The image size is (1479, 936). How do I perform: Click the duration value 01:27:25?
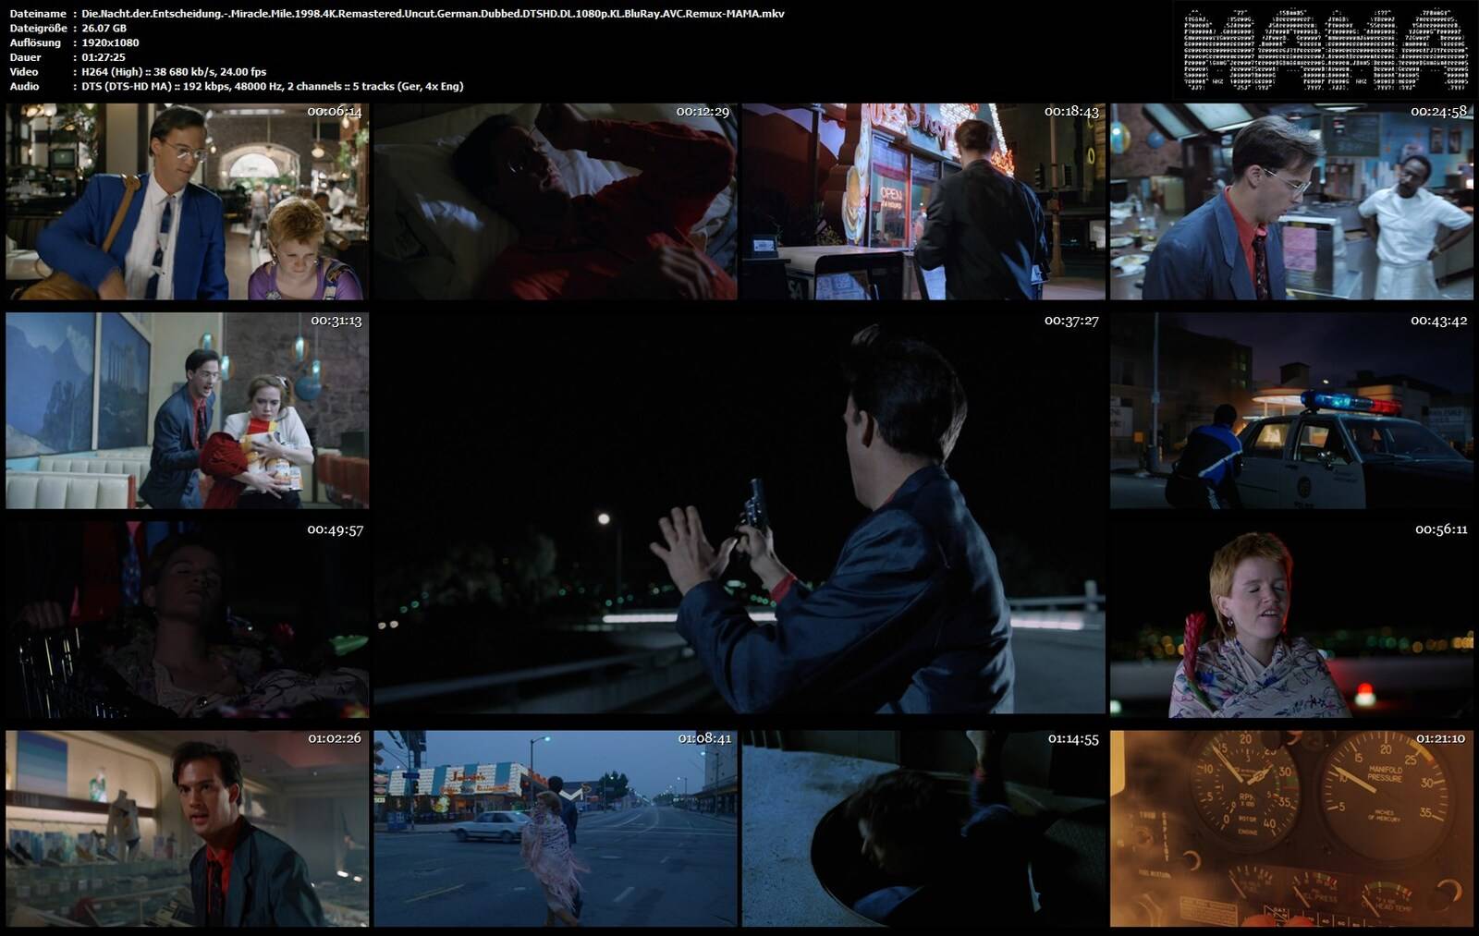point(104,57)
